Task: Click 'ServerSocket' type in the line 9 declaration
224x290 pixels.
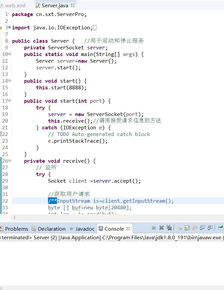Action: [66, 48]
